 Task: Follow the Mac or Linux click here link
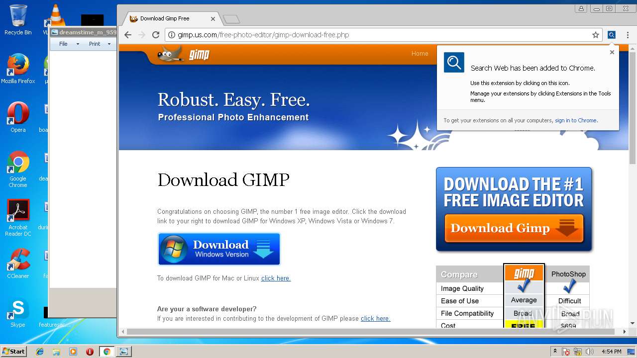coord(276,278)
